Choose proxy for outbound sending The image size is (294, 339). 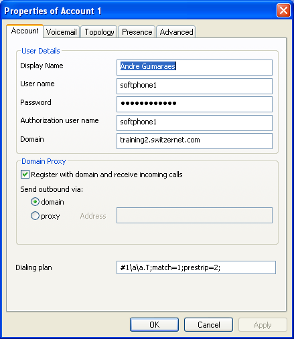[35, 216]
